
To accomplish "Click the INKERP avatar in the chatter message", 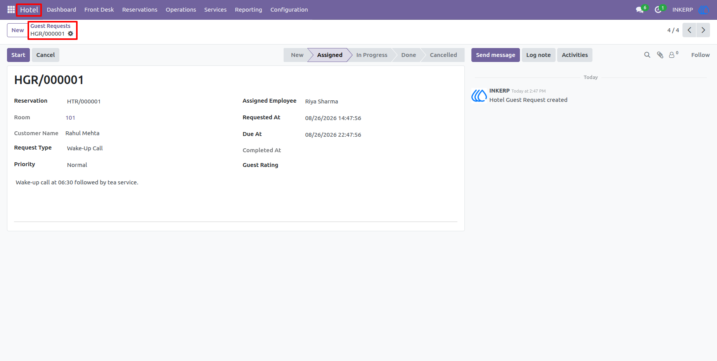I will pos(479,95).
